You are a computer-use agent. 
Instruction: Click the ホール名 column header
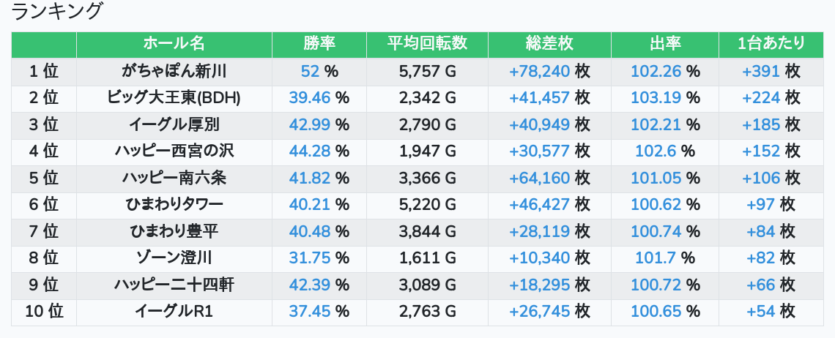[174, 44]
